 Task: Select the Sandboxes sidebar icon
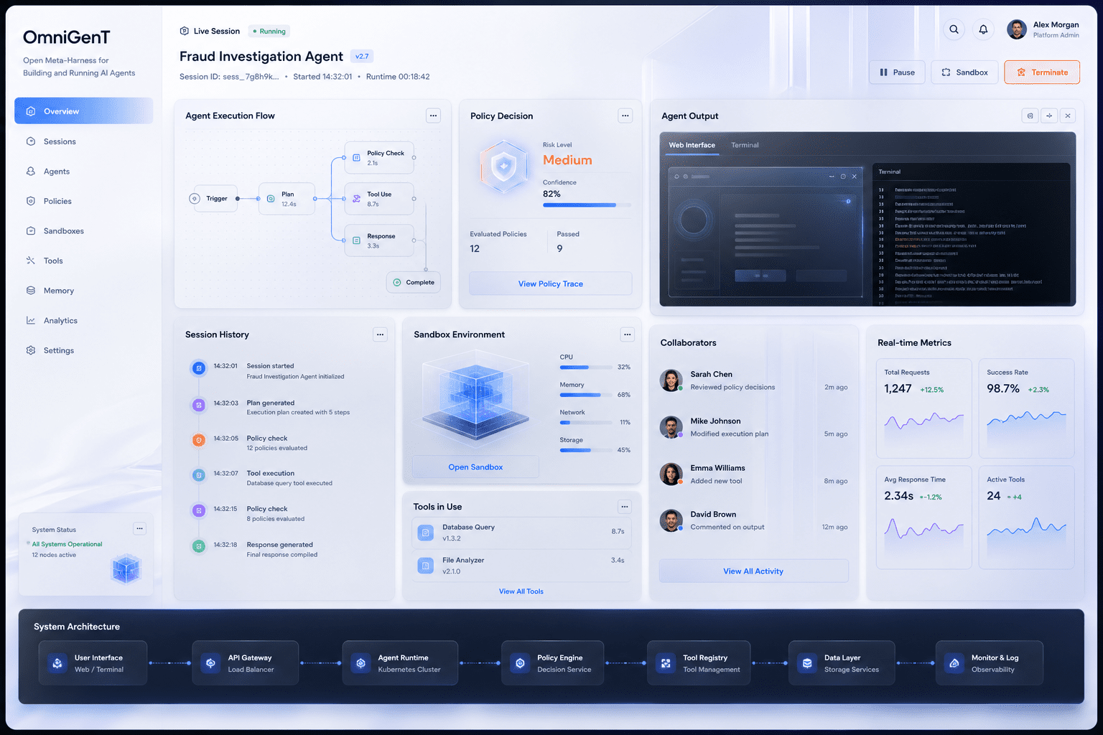tap(31, 231)
